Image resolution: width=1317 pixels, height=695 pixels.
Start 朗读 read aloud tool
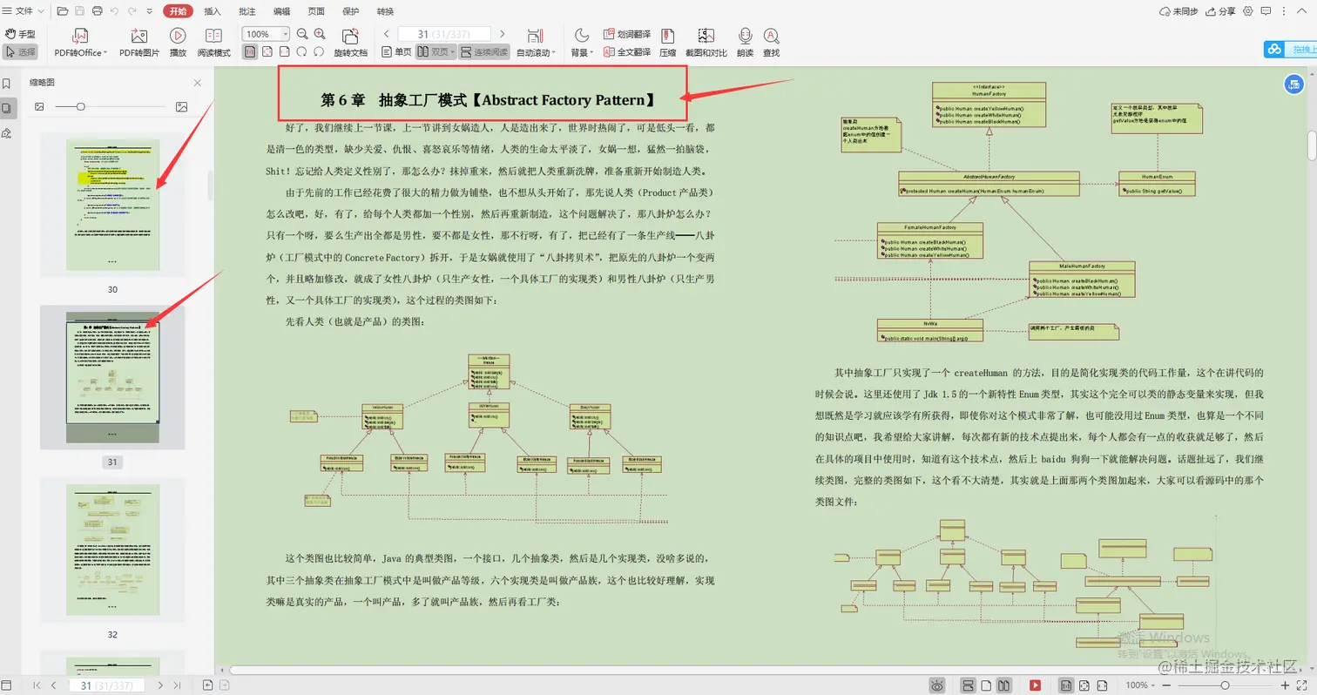tap(745, 43)
